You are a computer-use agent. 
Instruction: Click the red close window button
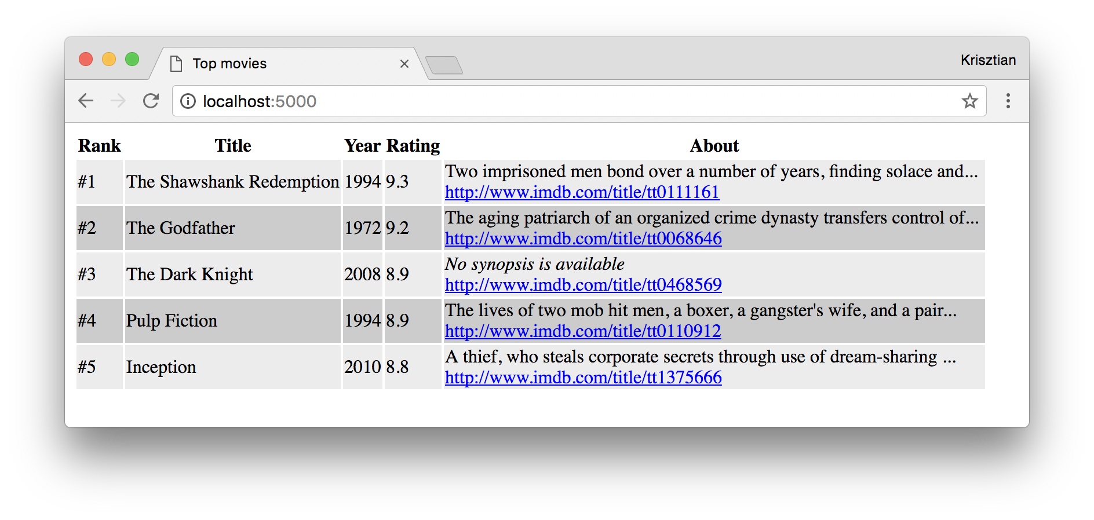coord(86,59)
